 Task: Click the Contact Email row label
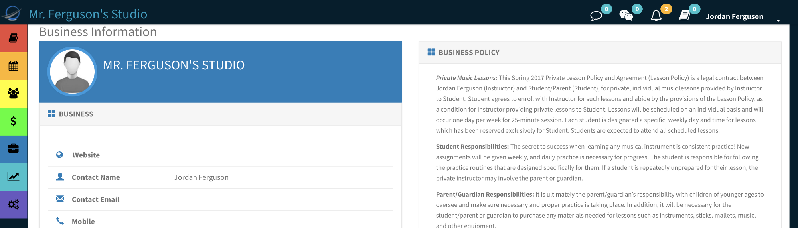(95, 199)
